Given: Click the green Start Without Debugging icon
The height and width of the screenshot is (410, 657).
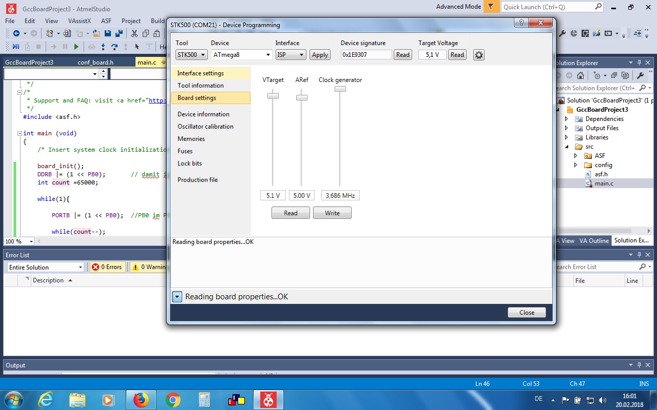Looking at the screenshot, I should click(x=76, y=47).
